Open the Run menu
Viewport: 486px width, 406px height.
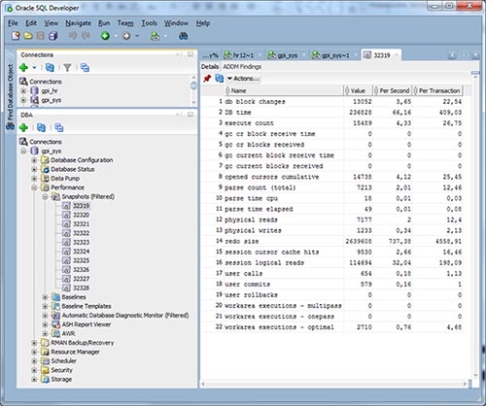[x=104, y=23]
